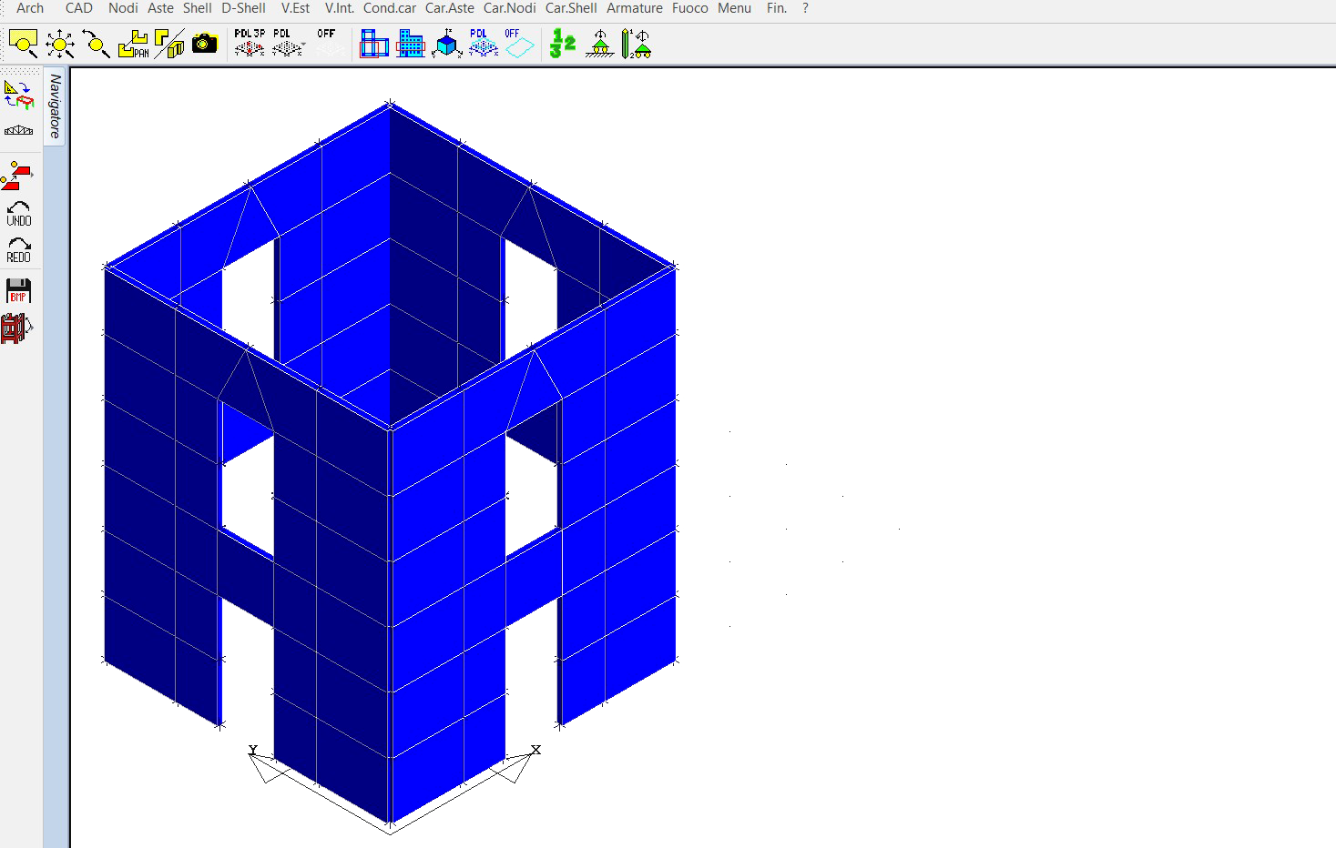Select the PDL 3P work plane tool

[250, 43]
